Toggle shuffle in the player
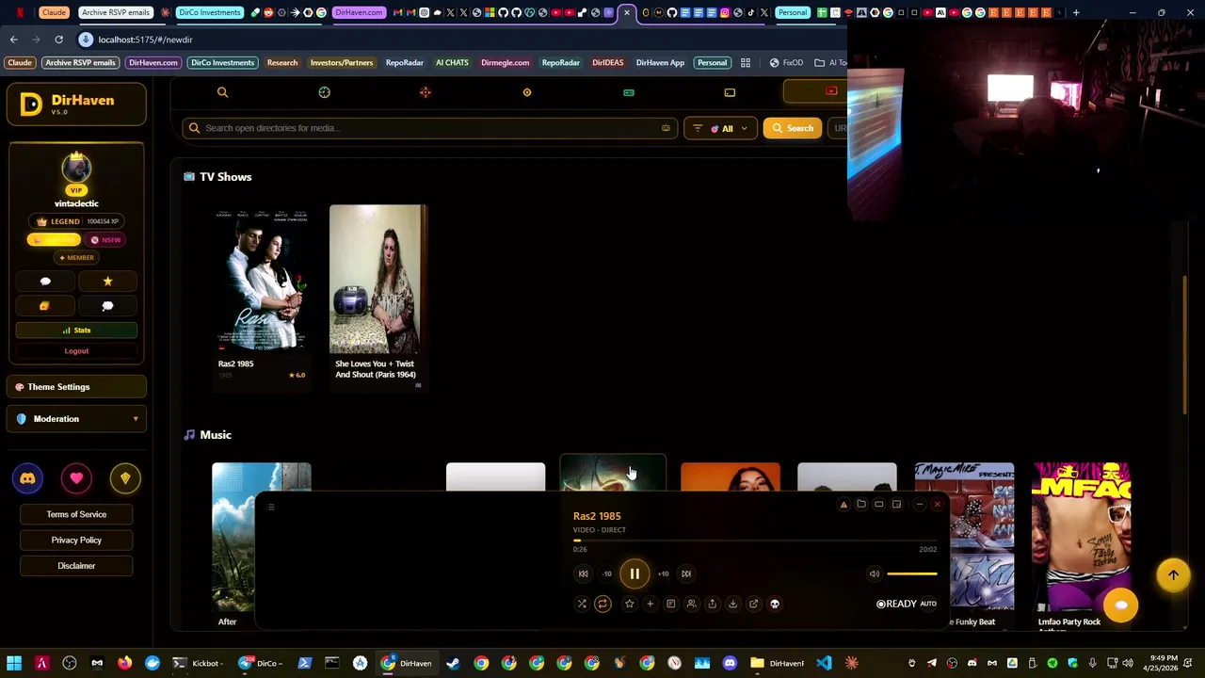 582,604
